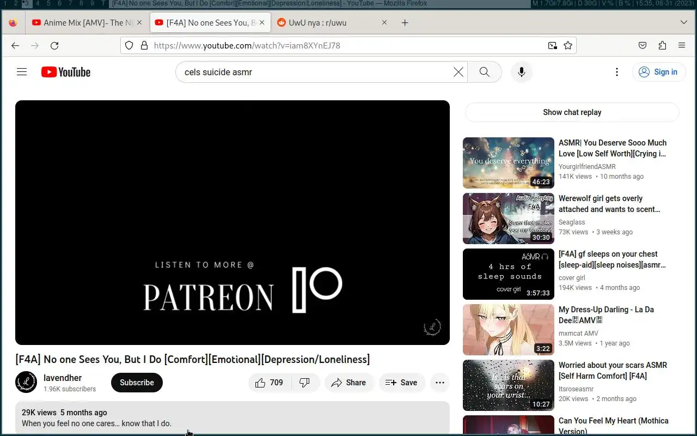Show chat replay

pyautogui.click(x=572, y=112)
